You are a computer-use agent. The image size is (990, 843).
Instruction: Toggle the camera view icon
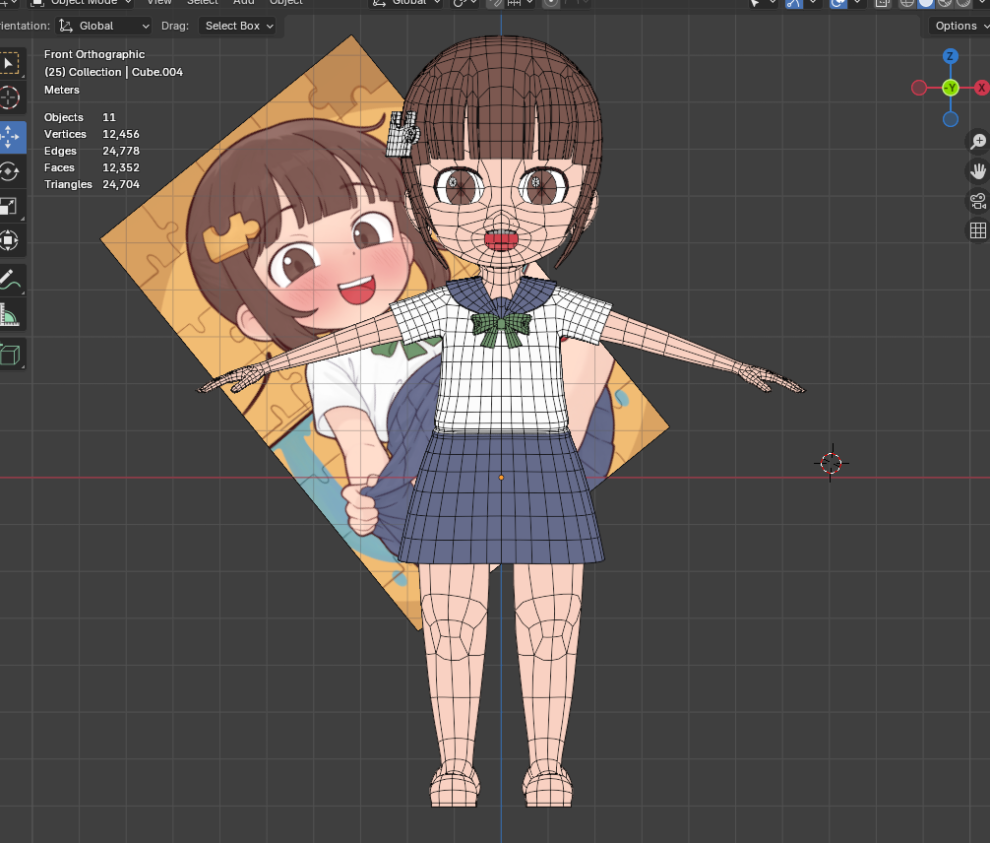[x=978, y=201]
